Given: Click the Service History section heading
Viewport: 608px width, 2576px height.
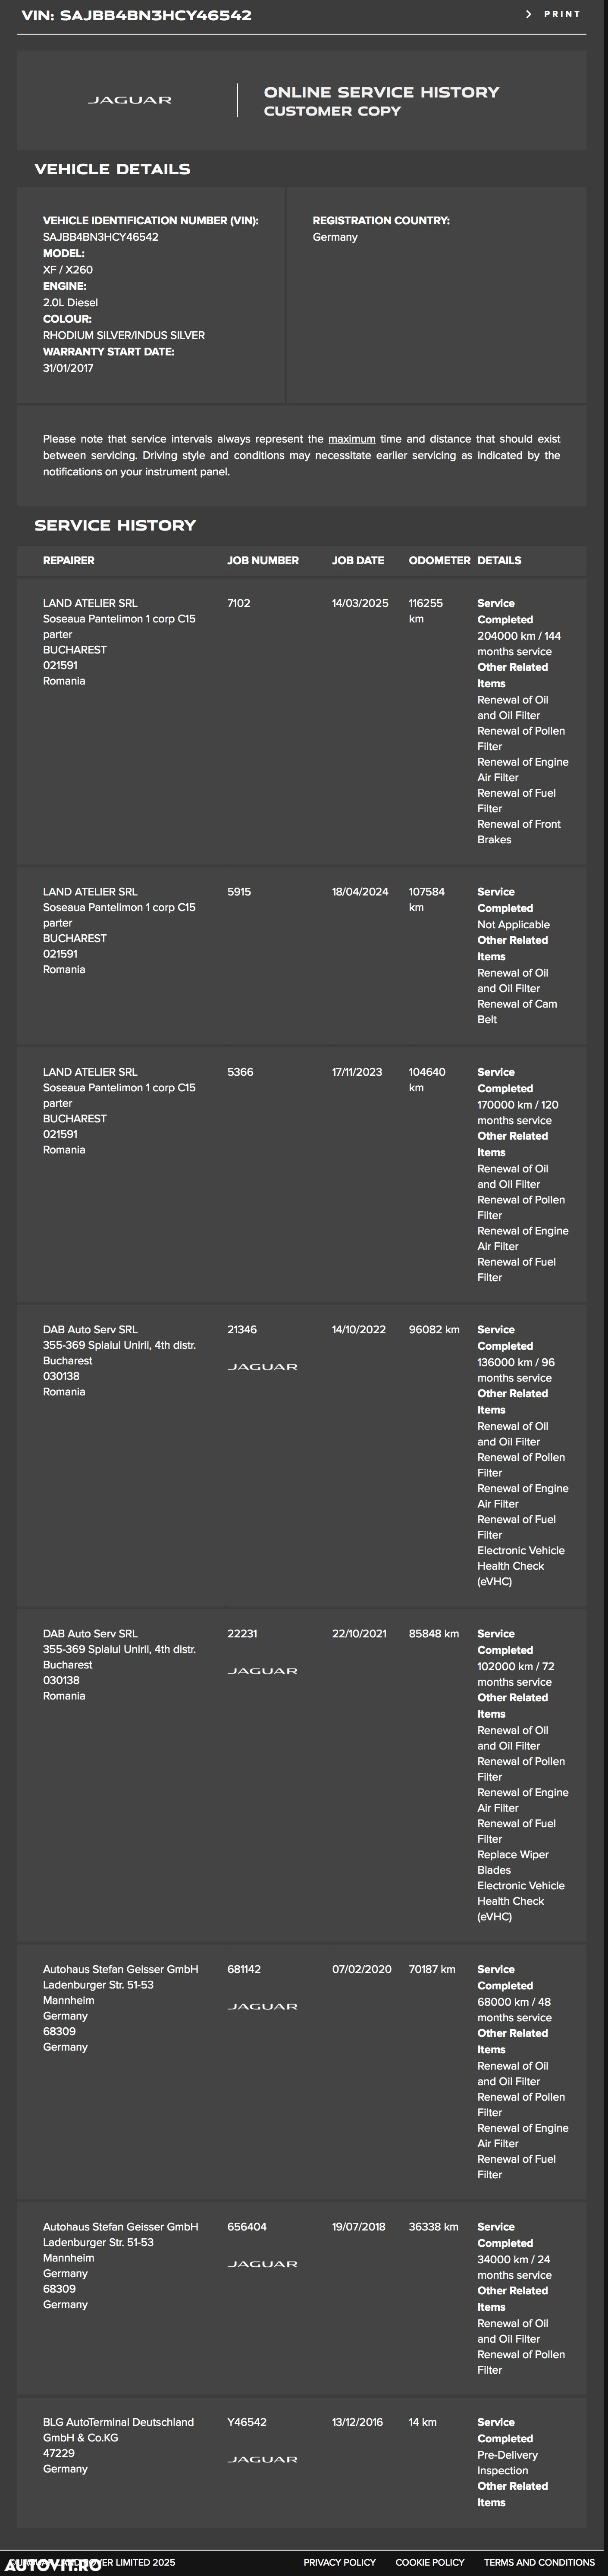Looking at the screenshot, I should click(115, 525).
